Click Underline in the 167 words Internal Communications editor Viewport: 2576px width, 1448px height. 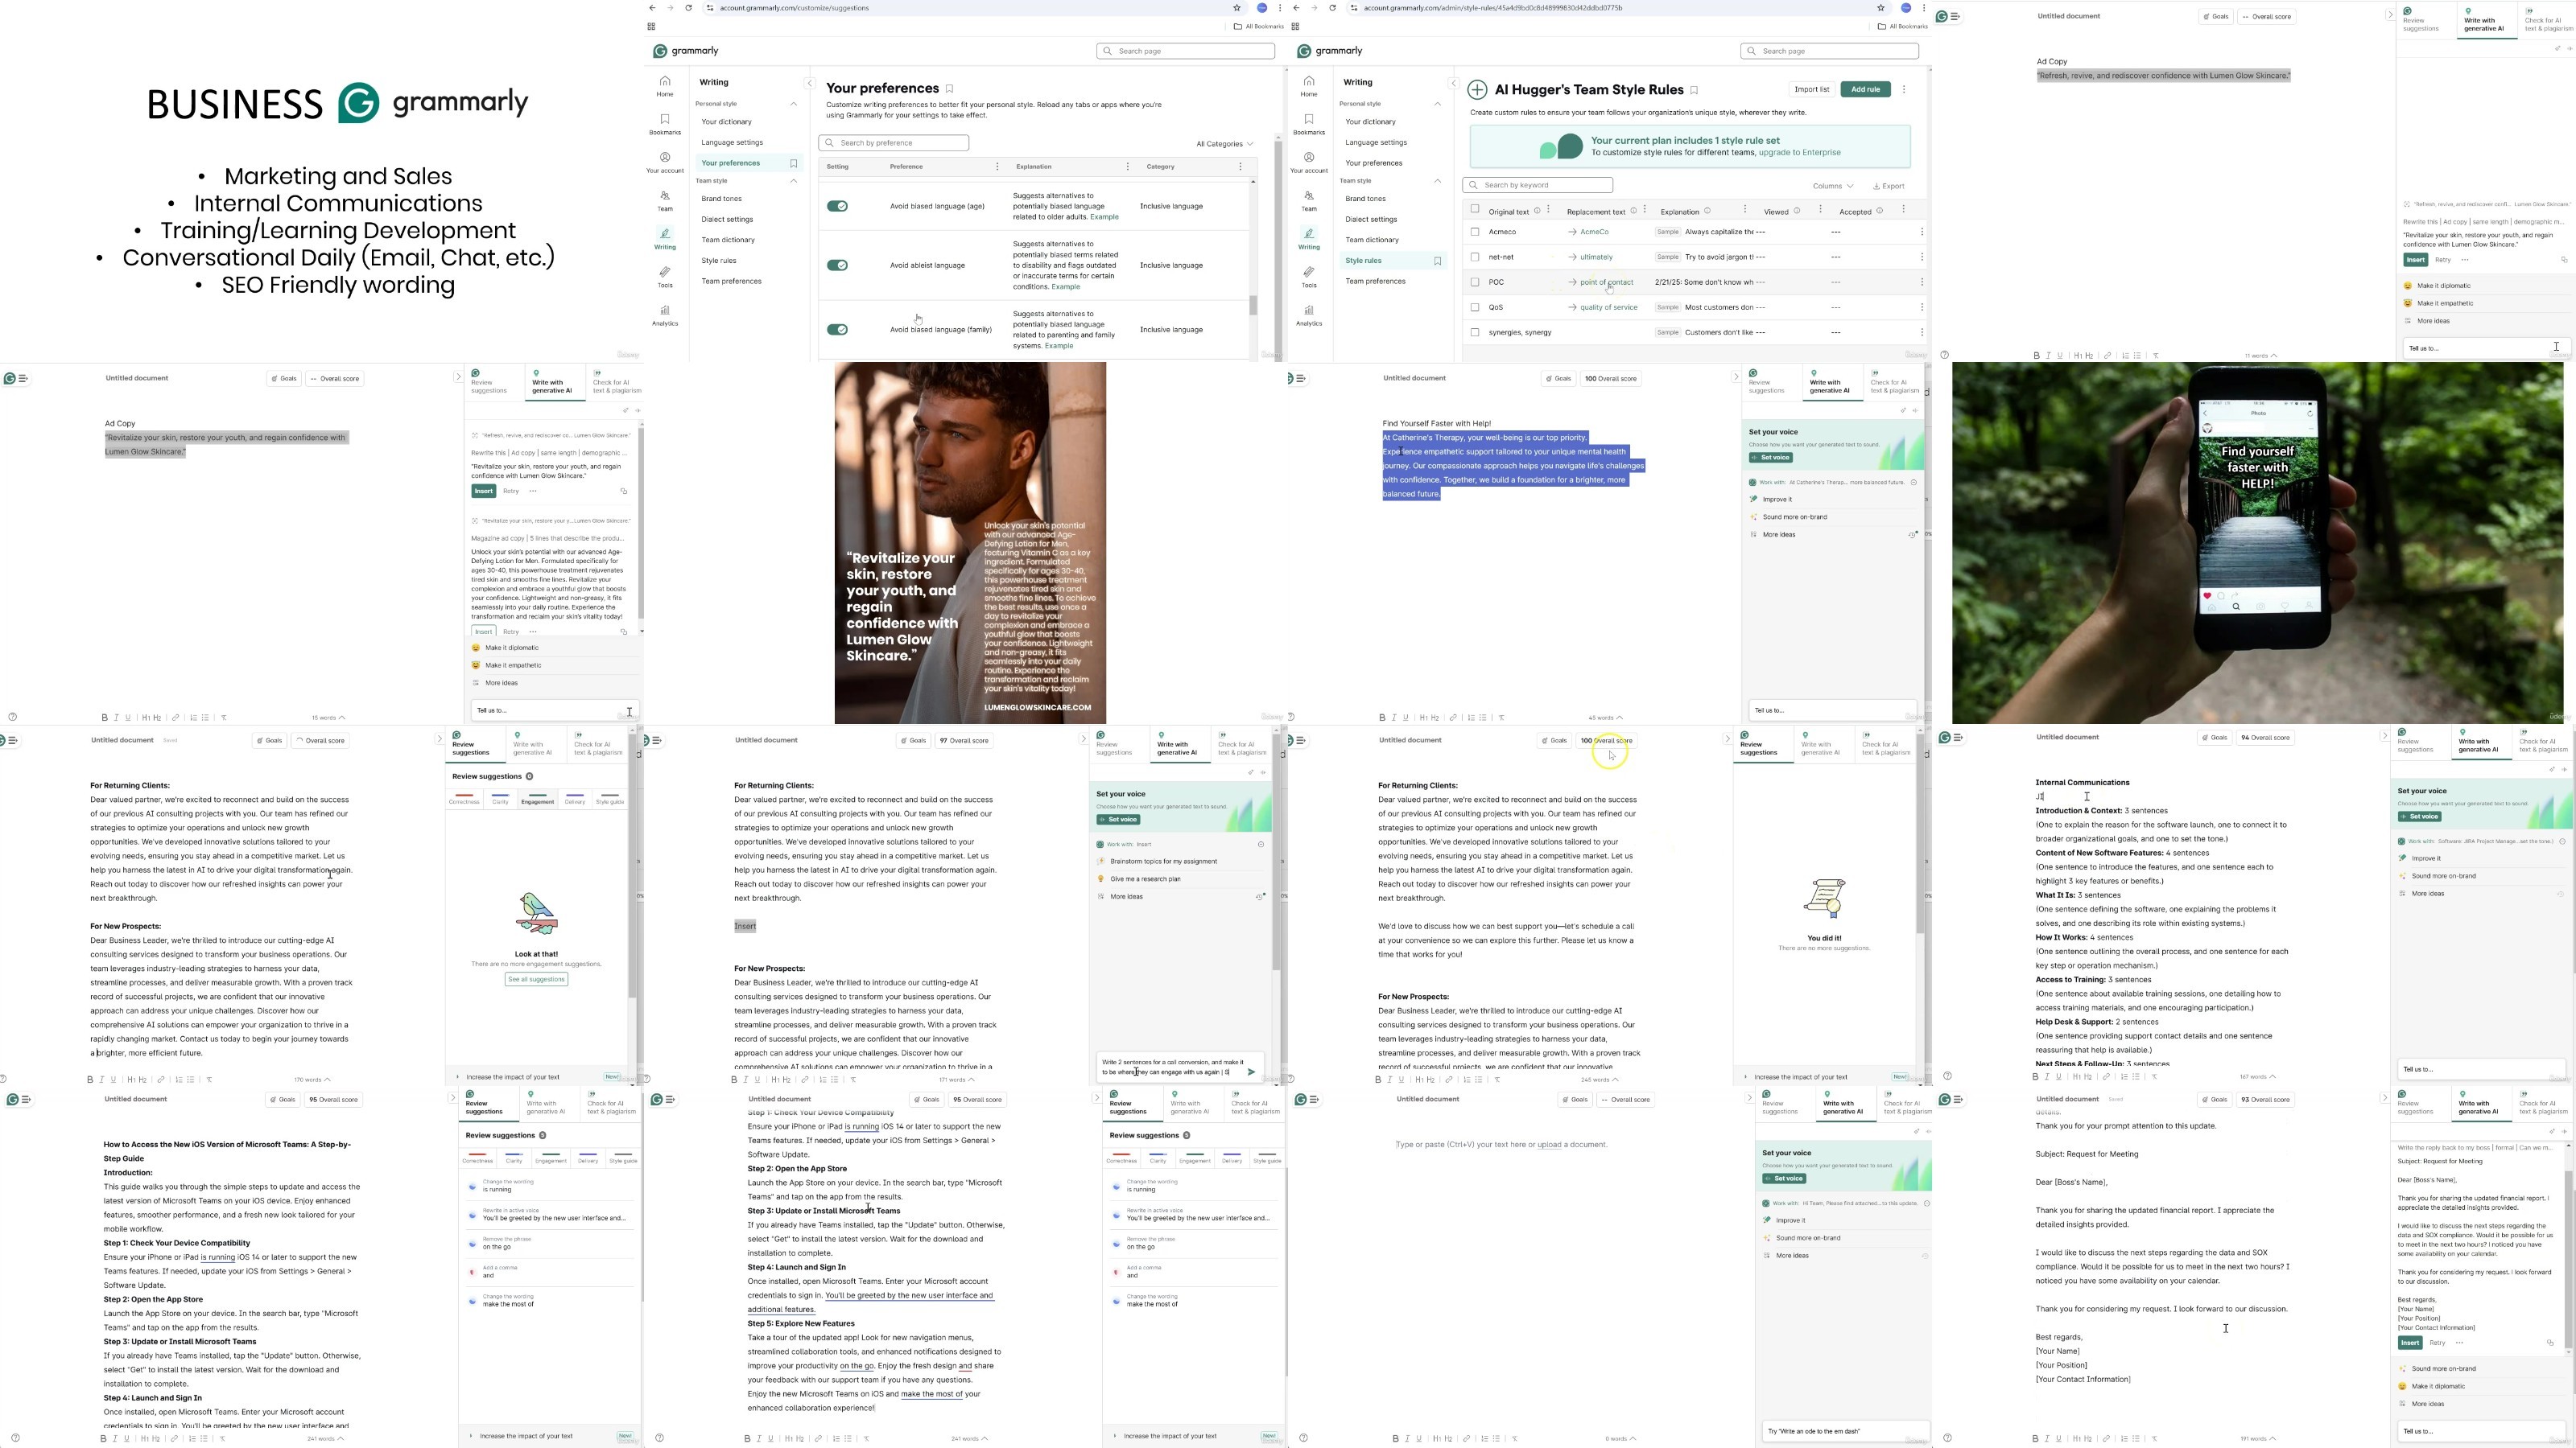(x=2059, y=1076)
